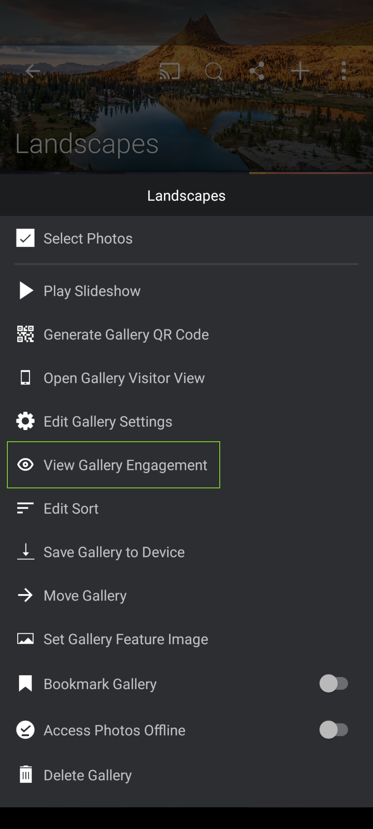Toggle the Bookmark Gallery switch
The image size is (373, 829).
pyautogui.click(x=334, y=683)
